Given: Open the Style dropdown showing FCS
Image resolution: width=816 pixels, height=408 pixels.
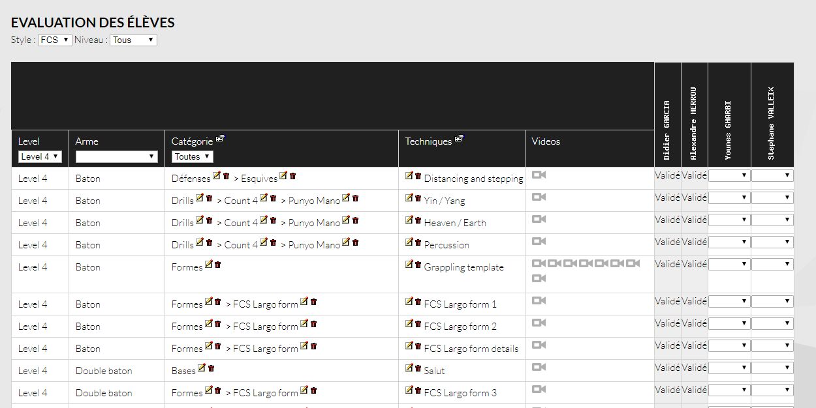Looking at the screenshot, I should tap(55, 40).
